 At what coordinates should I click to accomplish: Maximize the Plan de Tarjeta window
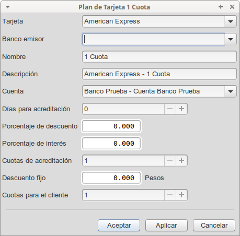click(221, 7)
